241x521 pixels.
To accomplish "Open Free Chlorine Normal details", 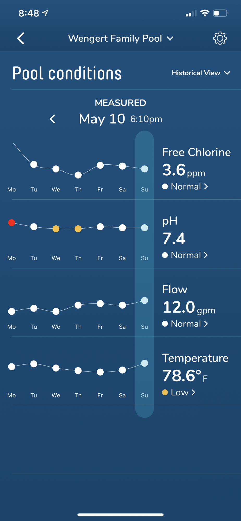I will click(x=185, y=187).
